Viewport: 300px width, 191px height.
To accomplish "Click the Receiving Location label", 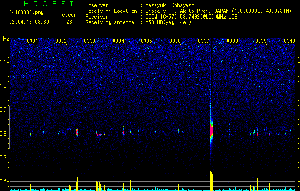I will (111, 11).
